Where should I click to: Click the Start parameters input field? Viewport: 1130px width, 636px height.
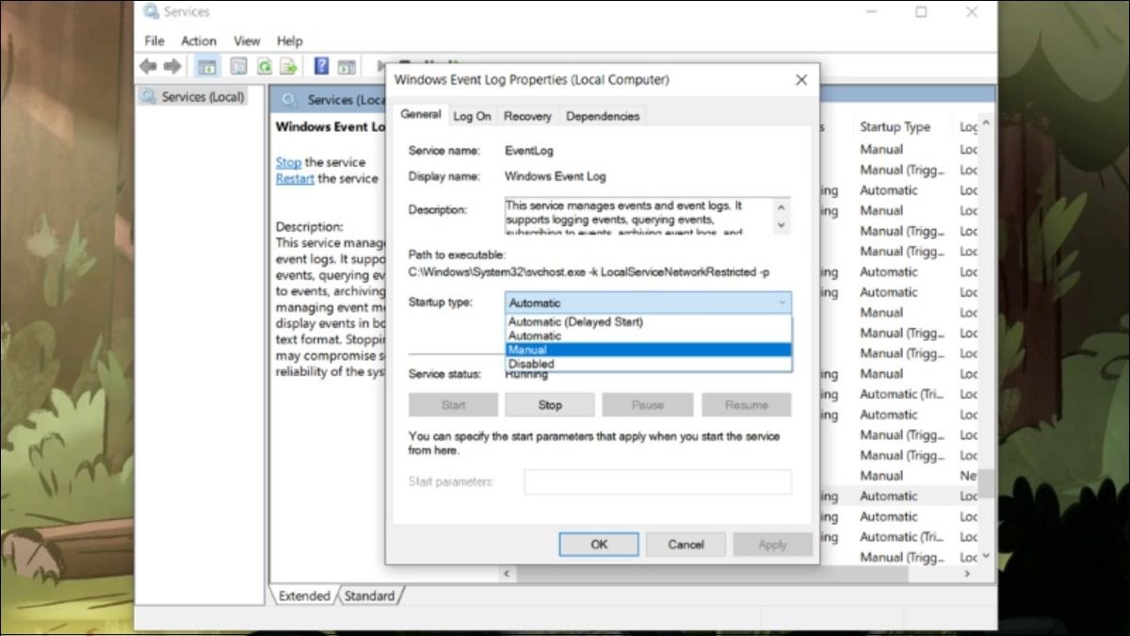pos(657,481)
